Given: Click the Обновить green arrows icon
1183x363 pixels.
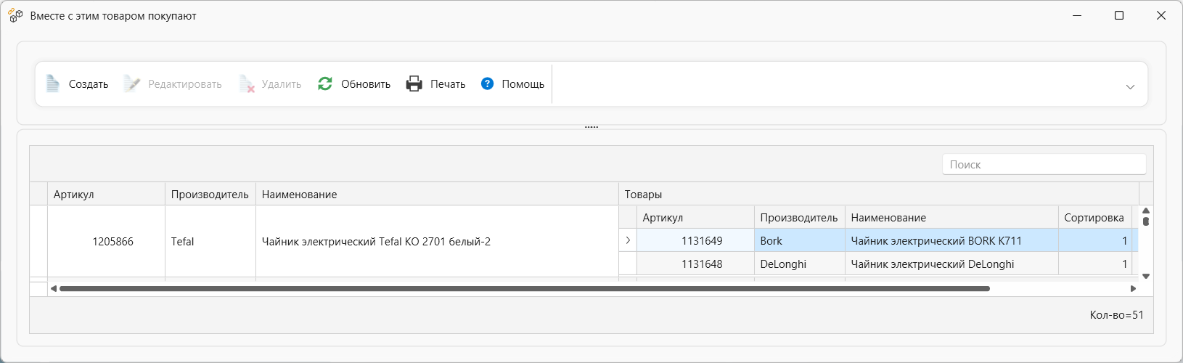Looking at the screenshot, I should coord(325,84).
